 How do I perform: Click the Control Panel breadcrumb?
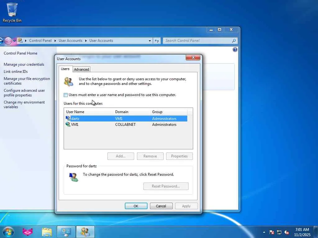point(40,41)
